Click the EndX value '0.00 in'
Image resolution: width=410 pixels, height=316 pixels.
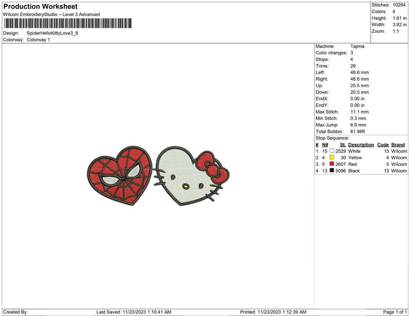[357, 99]
